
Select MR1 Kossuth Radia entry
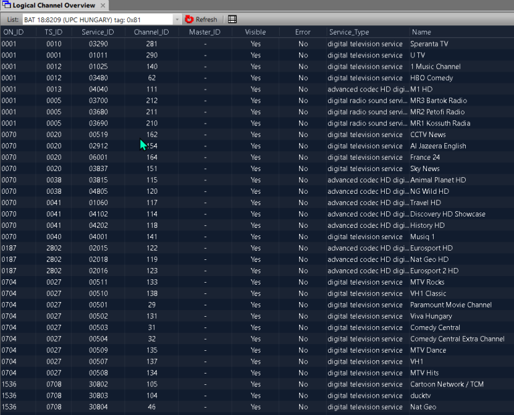pyautogui.click(x=257, y=124)
